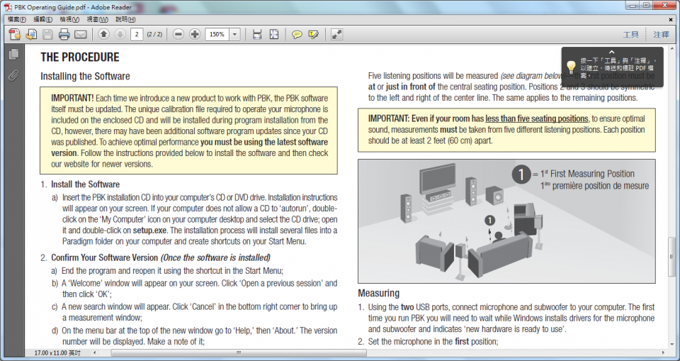The image size is (680, 361).
Task: Switch to read mode with the expand arrows icon
Action: pyautogui.click(x=337, y=34)
